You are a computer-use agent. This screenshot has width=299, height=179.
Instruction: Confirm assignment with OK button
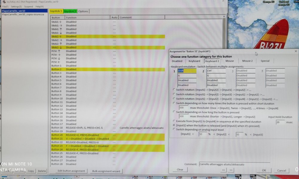pyautogui.click(x=264, y=170)
